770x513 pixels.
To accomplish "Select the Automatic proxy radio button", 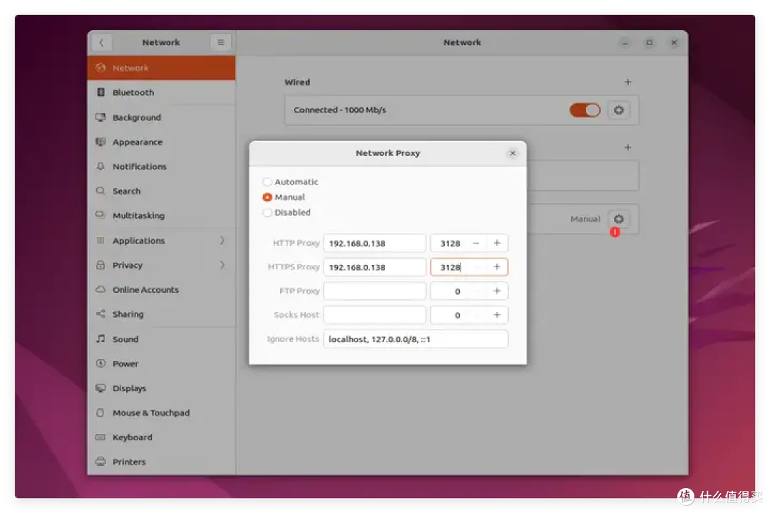I will (267, 182).
